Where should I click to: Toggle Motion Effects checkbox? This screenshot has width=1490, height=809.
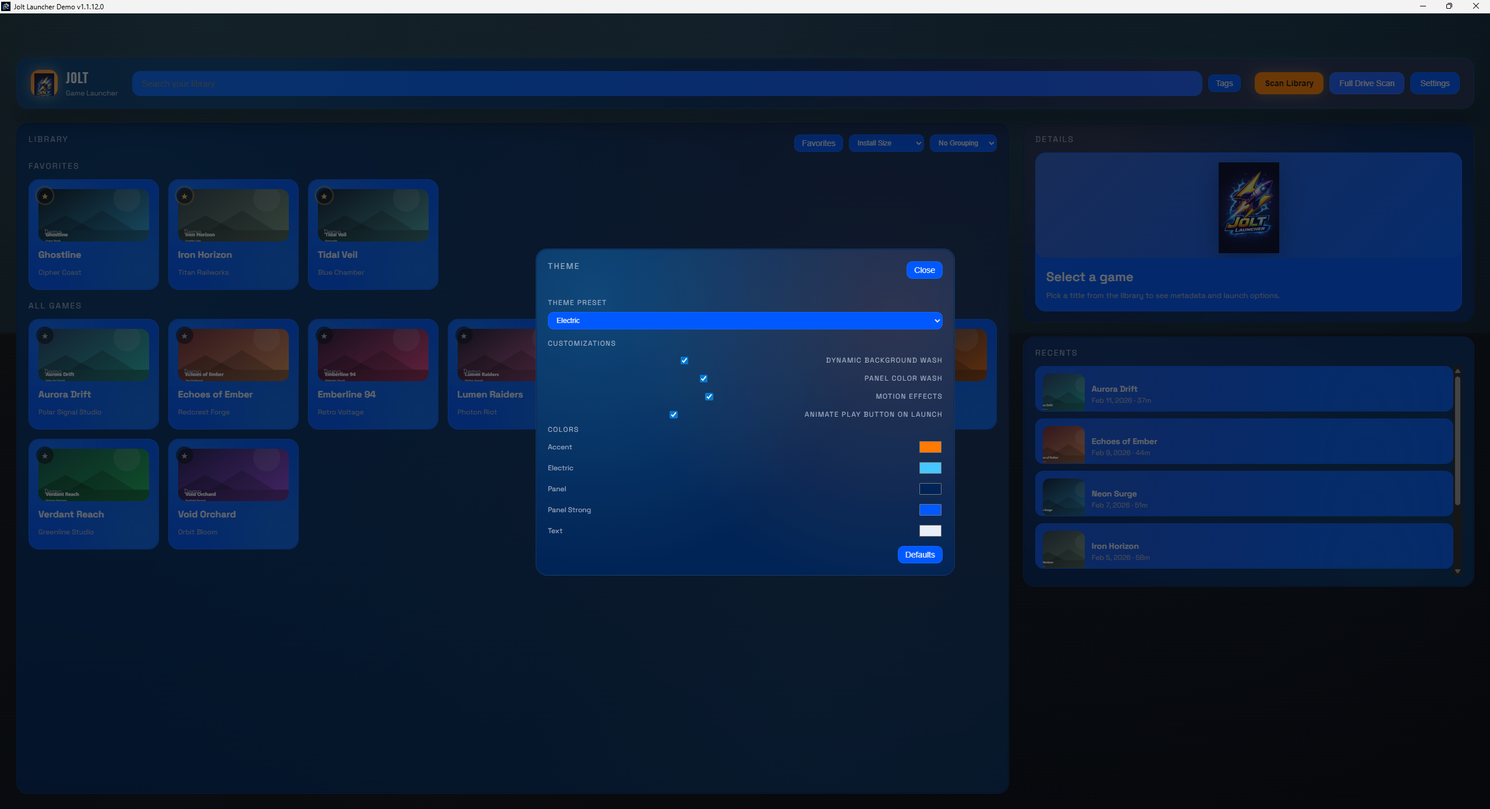point(709,396)
